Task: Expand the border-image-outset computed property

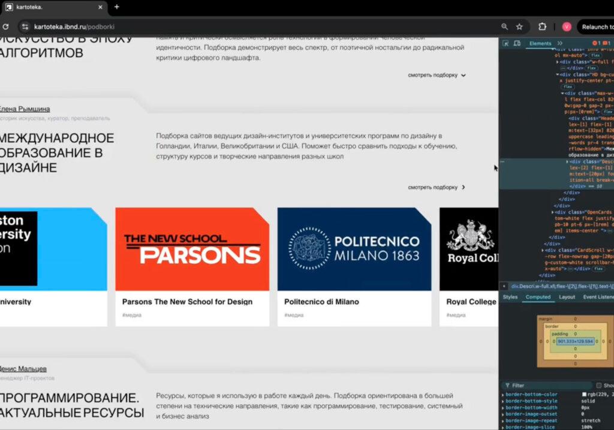Action: 503,414
